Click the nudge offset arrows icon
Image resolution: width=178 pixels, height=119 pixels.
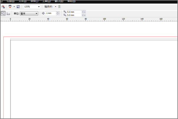43,13
